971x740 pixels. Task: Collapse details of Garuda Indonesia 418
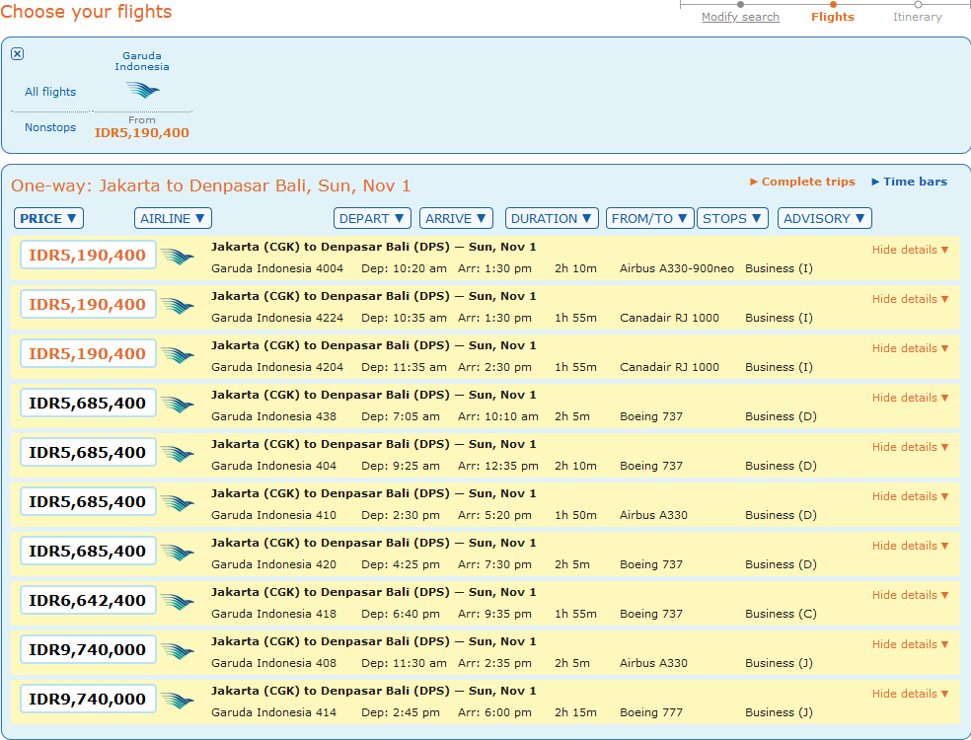(910, 595)
